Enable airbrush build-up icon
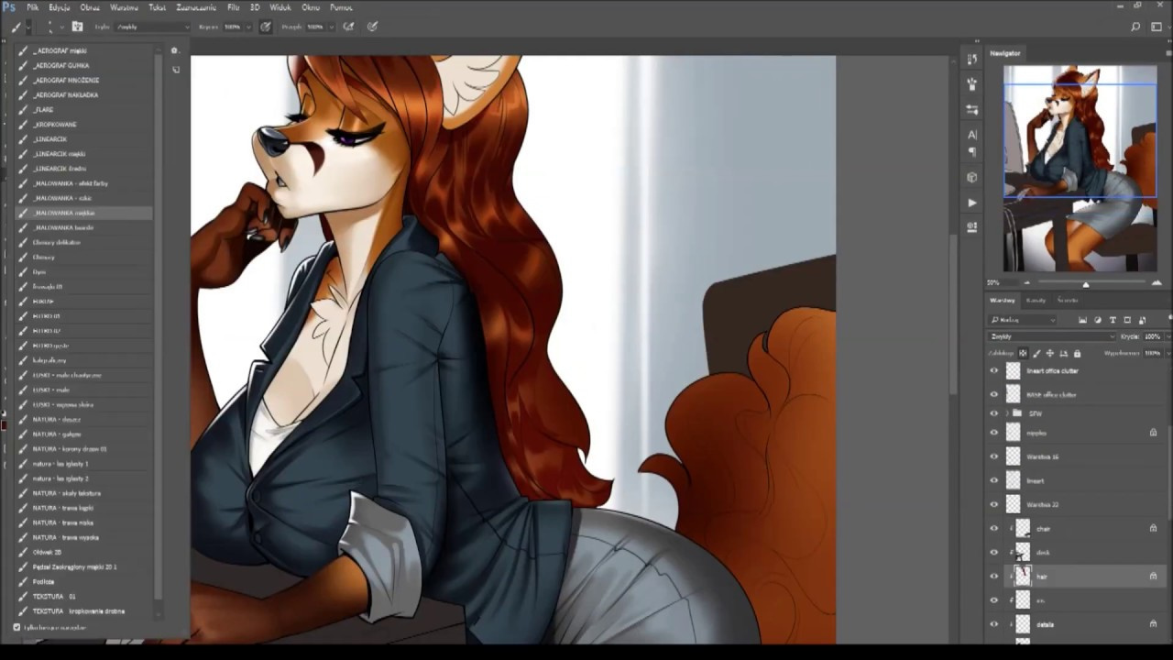Viewport: 1173px width, 660px height. pyautogui.click(x=348, y=27)
